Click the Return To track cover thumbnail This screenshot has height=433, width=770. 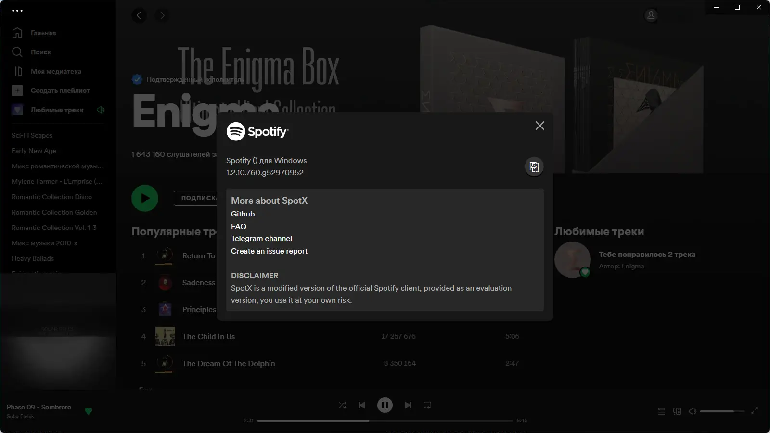(165, 256)
